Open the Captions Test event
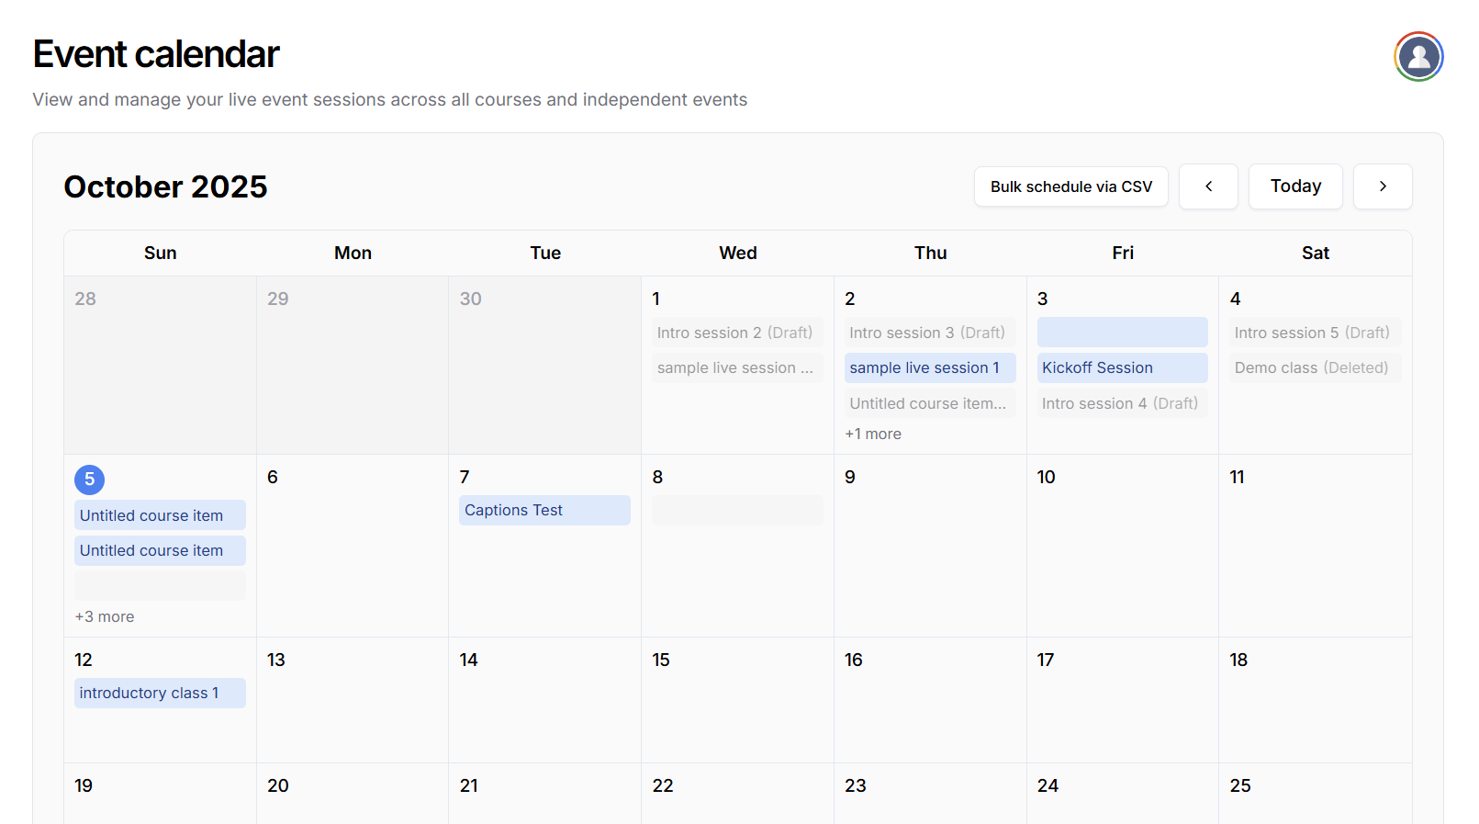This screenshot has width=1479, height=824. click(x=544, y=511)
